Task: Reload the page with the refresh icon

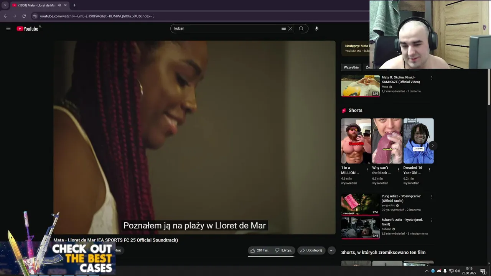Action: [24, 16]
